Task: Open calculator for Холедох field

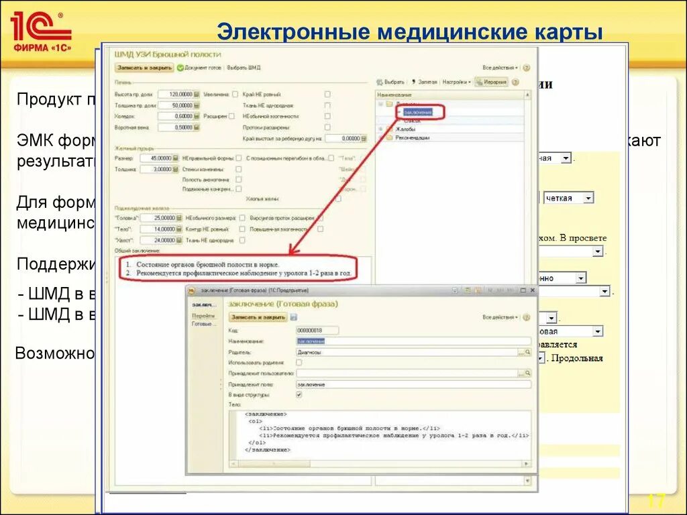Action: coord(197,116)
